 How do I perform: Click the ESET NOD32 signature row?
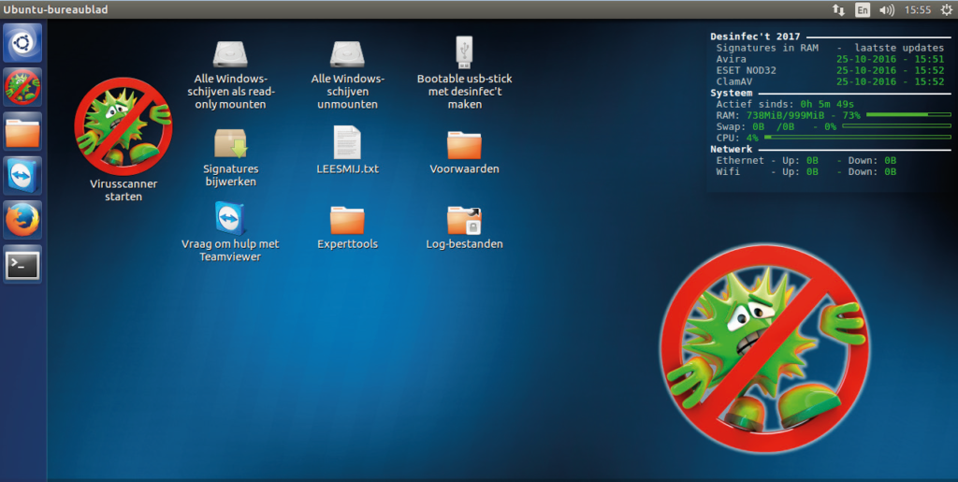[831, 70]
